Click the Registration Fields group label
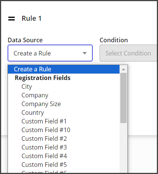 coord(43,78)
